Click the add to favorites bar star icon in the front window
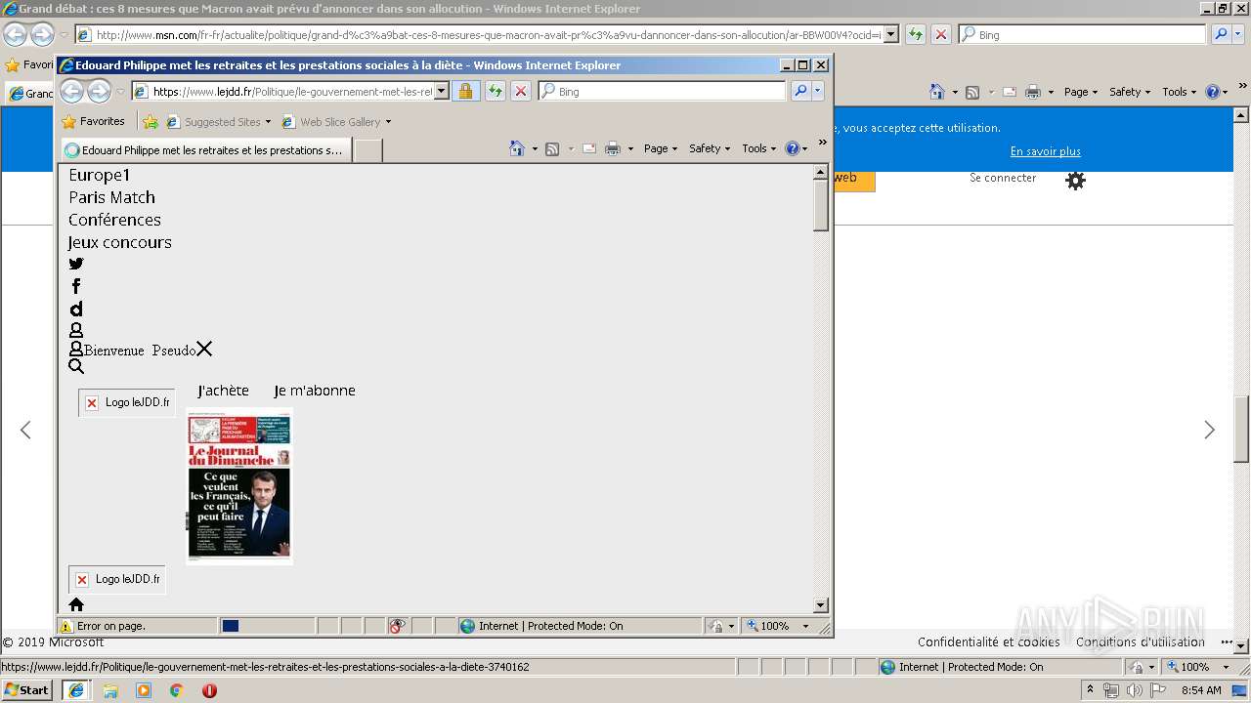 [151, 122]
